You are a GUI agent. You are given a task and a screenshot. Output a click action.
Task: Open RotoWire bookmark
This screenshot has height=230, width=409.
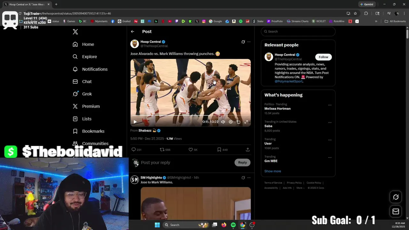point(337,21)
